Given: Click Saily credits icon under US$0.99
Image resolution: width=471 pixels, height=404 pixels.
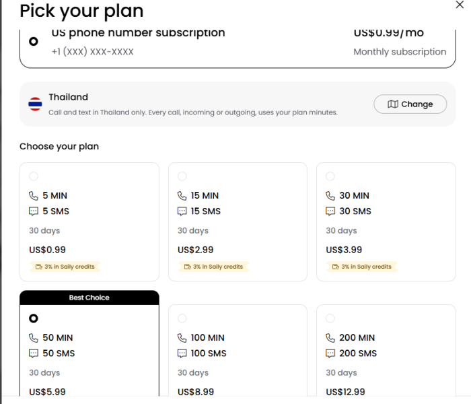Looking at the screenshot, I should click(39, 267).
